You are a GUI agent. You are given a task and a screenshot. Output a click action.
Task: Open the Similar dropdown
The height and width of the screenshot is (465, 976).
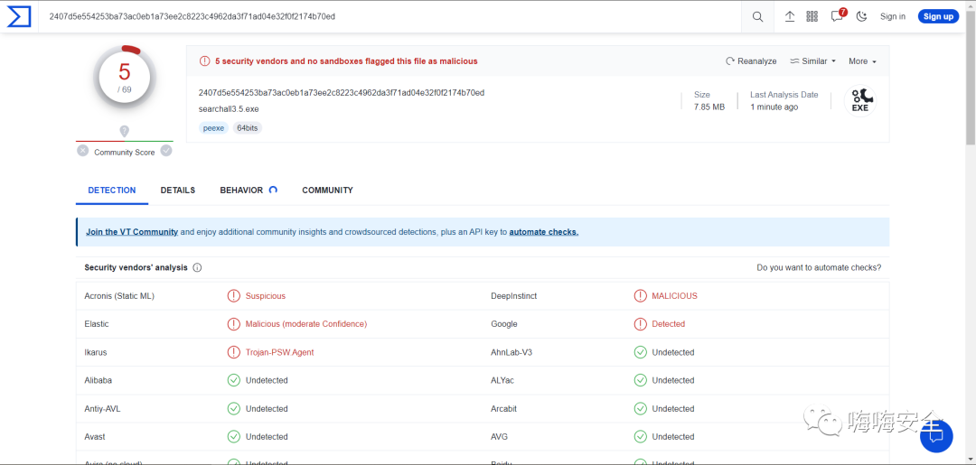tap(813, 60)
